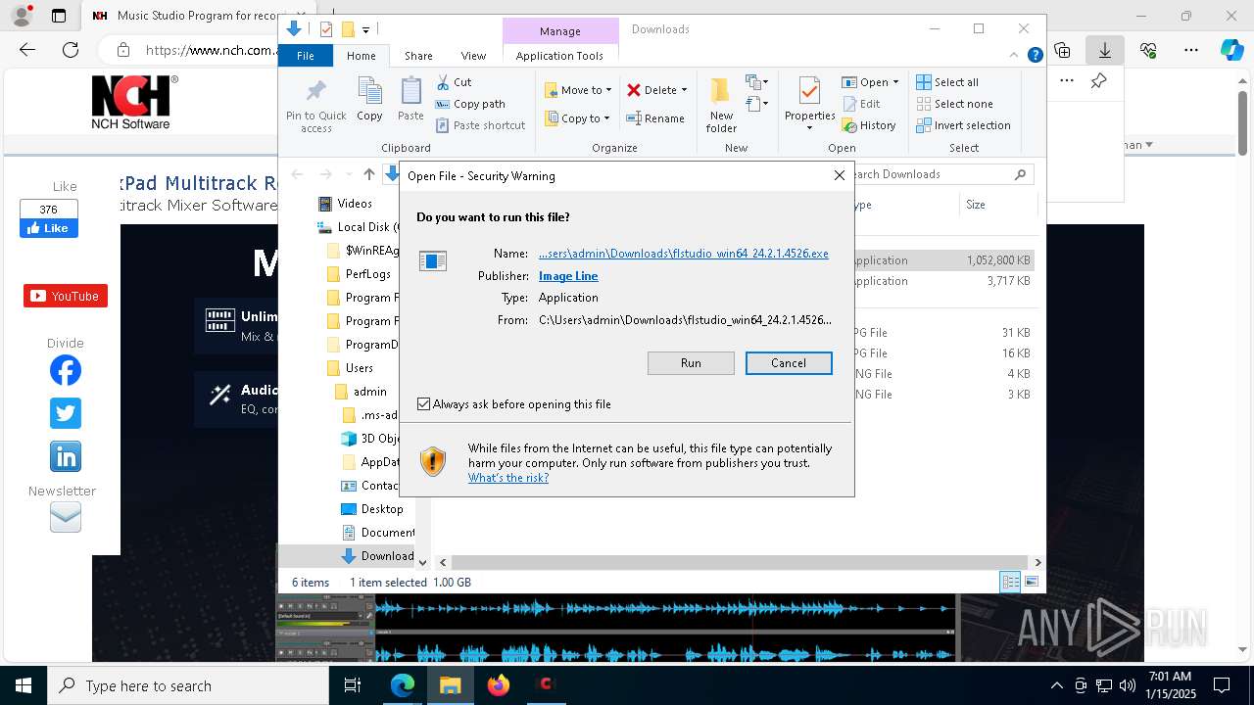Close the Security Warning dialog

(x=839, y=176)
